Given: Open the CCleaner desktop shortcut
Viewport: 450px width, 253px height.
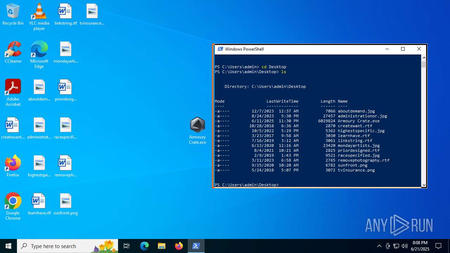Looking at the screenshot, I should point(13,53).
